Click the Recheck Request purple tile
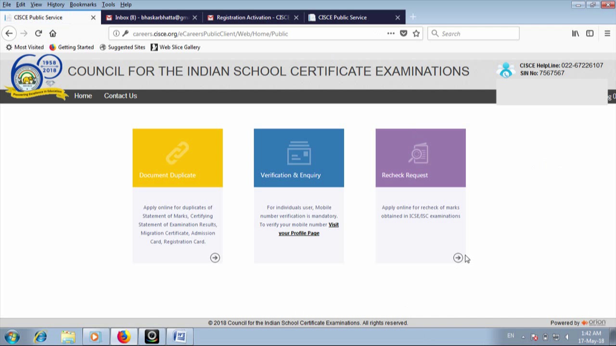The width and height of the screenshot is (616, 346). [x=421, y=158]
